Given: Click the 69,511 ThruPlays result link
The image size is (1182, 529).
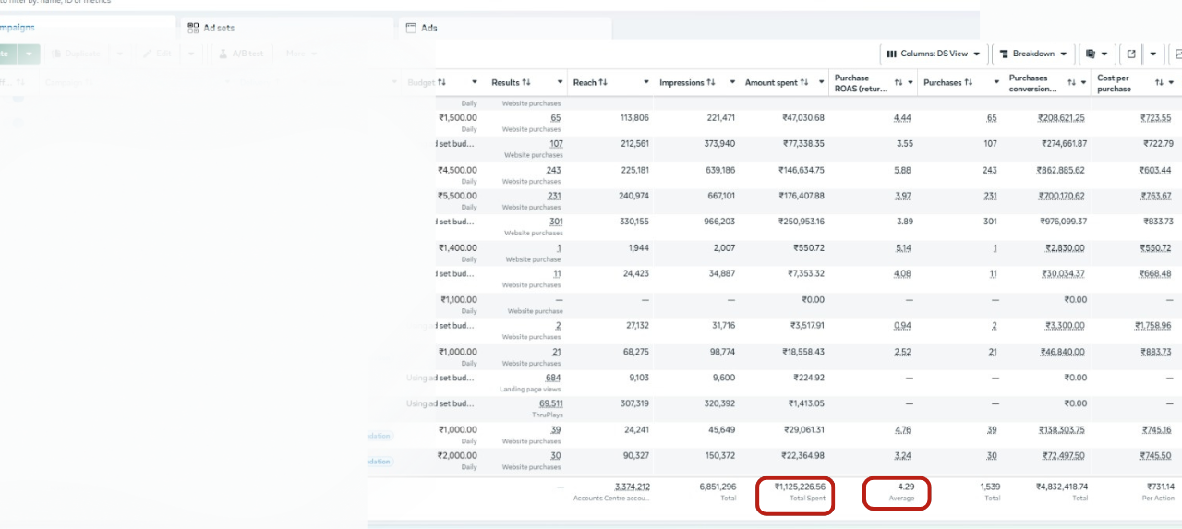Looking at the screenshot, I should [550, 403].
